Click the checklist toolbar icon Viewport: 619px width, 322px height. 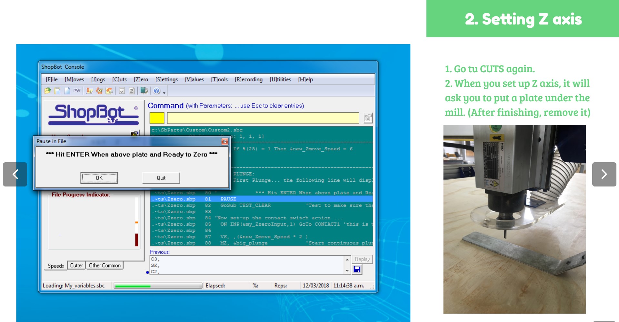point(122,91)
